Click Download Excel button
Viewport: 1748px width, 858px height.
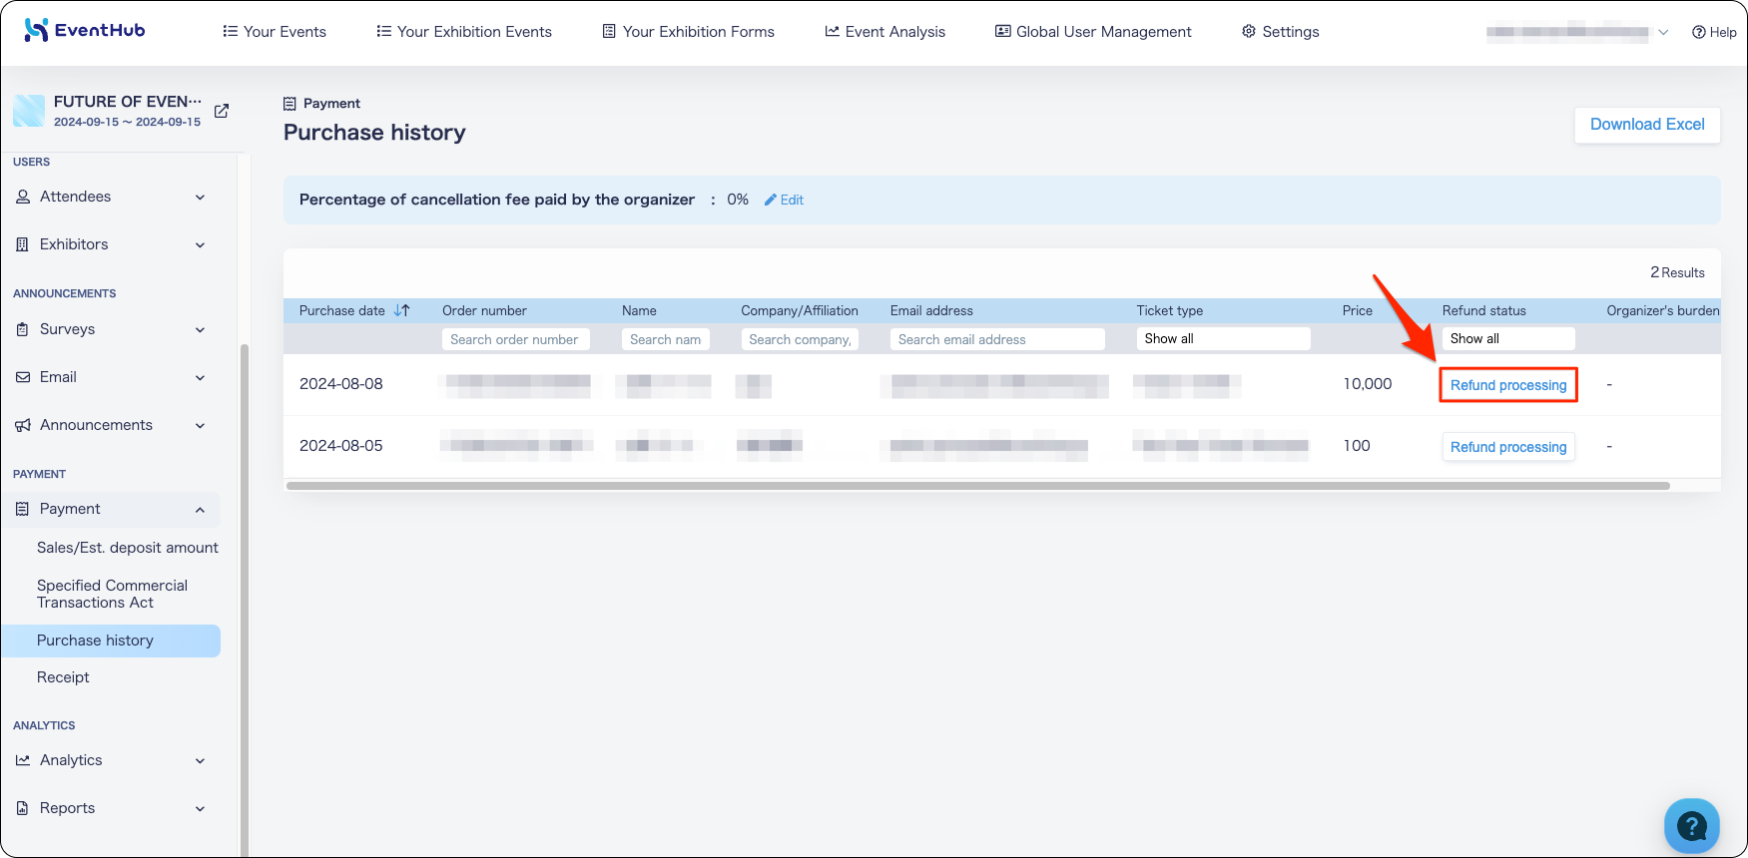pos(1647,125)
